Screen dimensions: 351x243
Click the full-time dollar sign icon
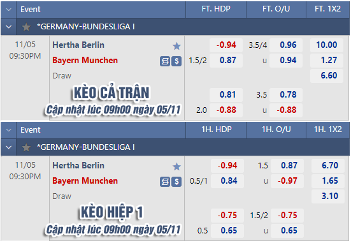point(176,61)
